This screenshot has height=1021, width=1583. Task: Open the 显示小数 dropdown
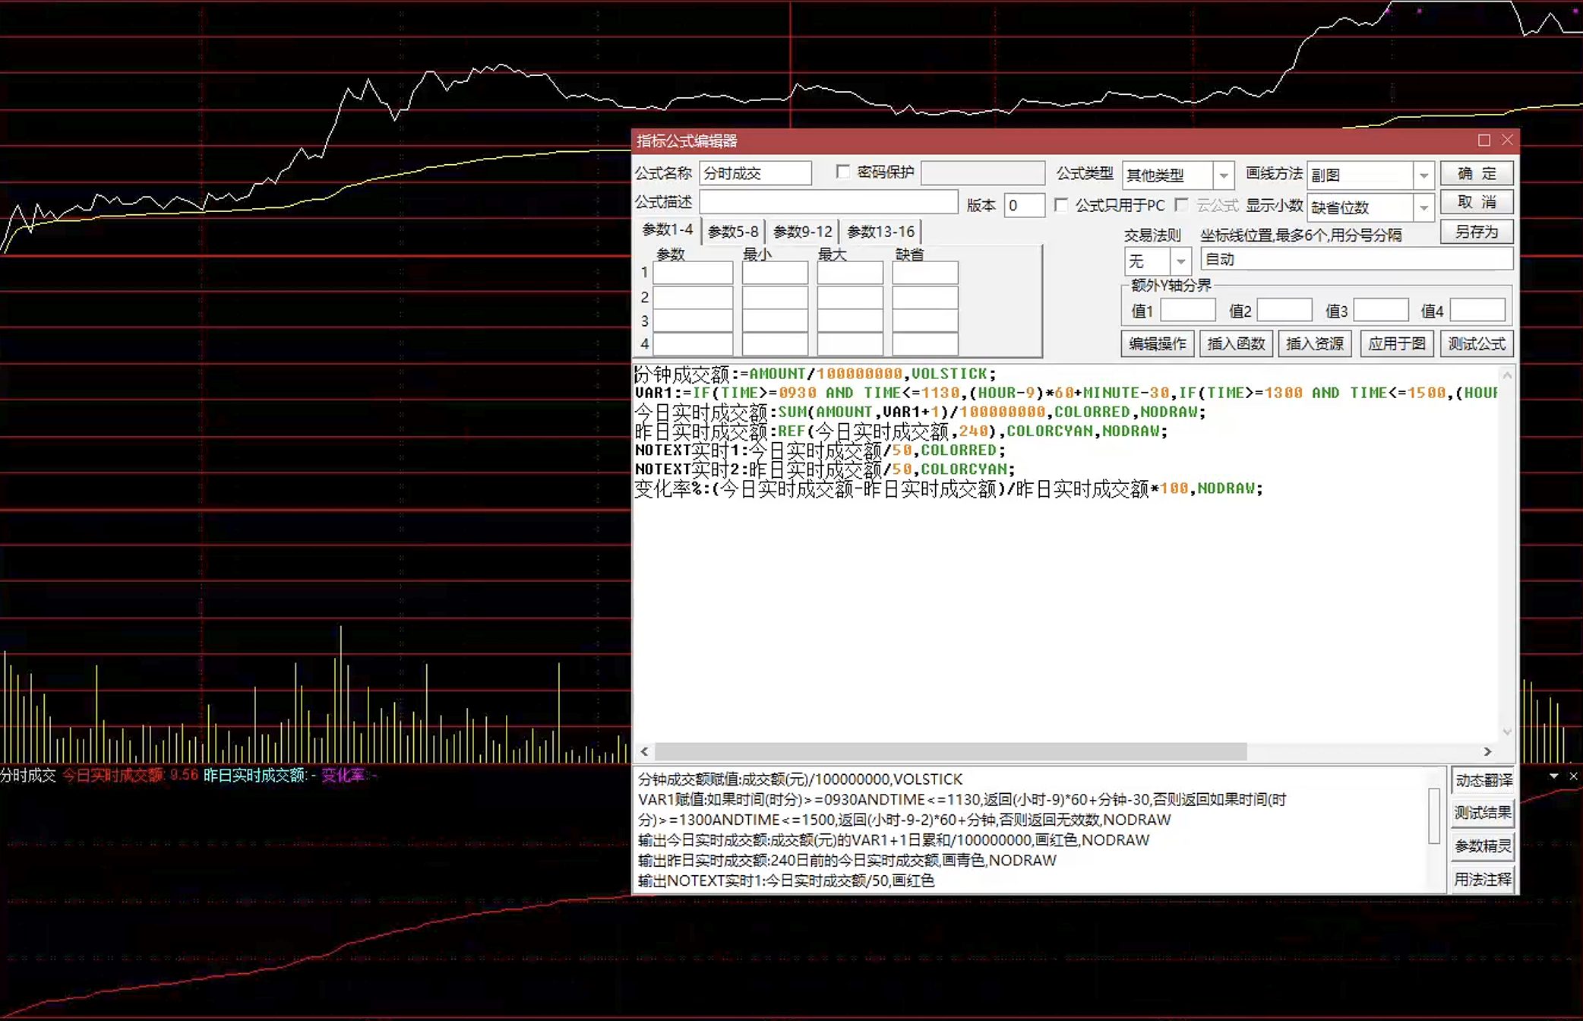coord(1423,207)
